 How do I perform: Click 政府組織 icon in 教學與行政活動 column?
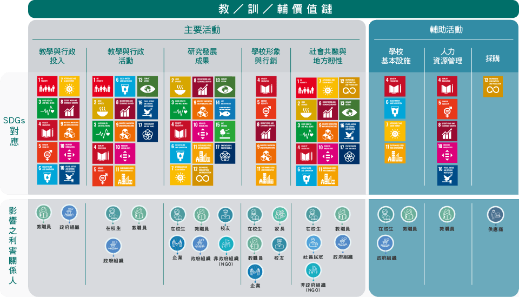point(113,246)
